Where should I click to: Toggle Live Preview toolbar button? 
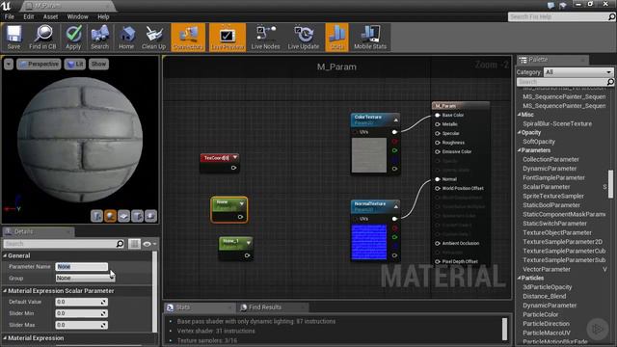pos(228,38)
